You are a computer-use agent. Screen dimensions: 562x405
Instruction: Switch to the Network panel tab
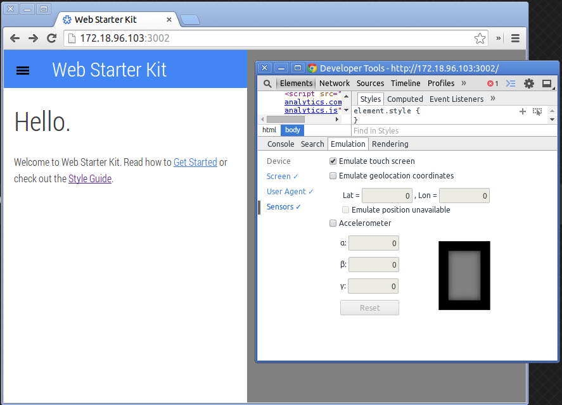[335, 84]
